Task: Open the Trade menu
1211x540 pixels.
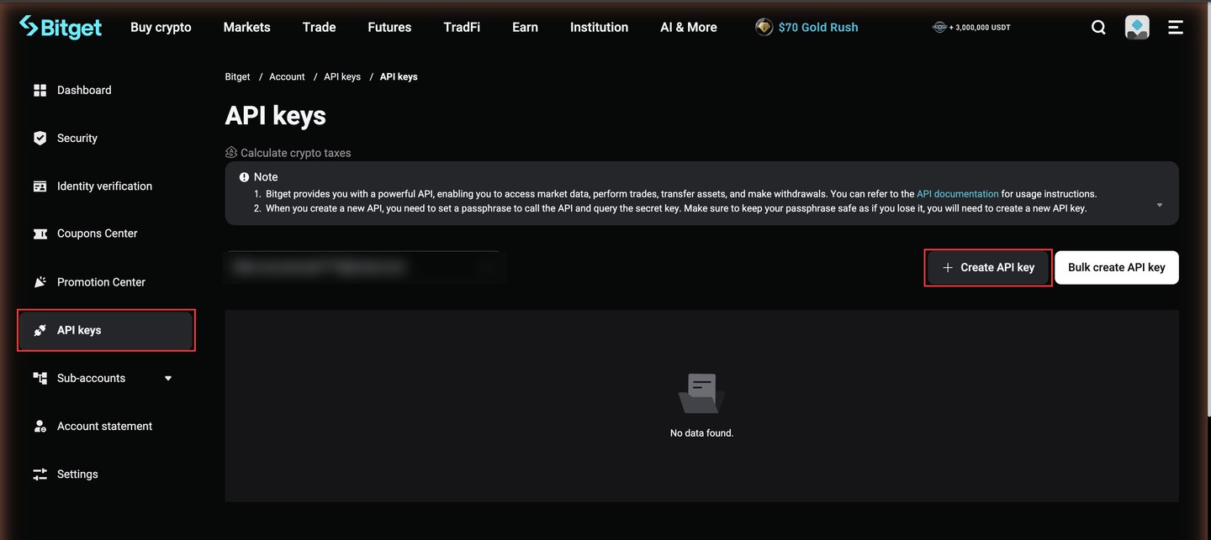Action: (x=320, y=27)
